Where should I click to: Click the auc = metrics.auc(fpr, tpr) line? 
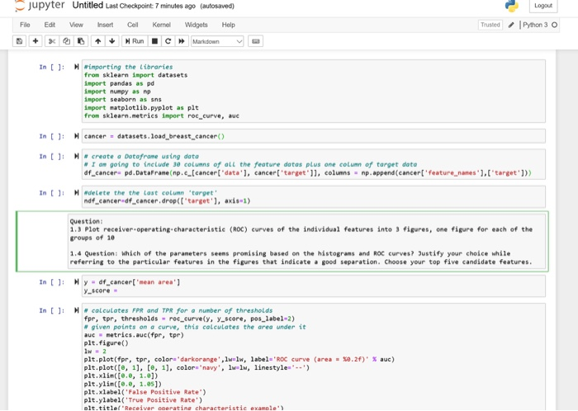click(x=134, y=335)
